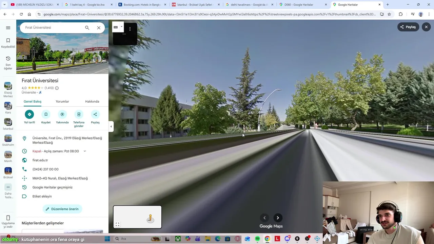This screenshot has height=244, width=434.
Task: Expand the mini map fullscreen icon
Action: [117, 224]
